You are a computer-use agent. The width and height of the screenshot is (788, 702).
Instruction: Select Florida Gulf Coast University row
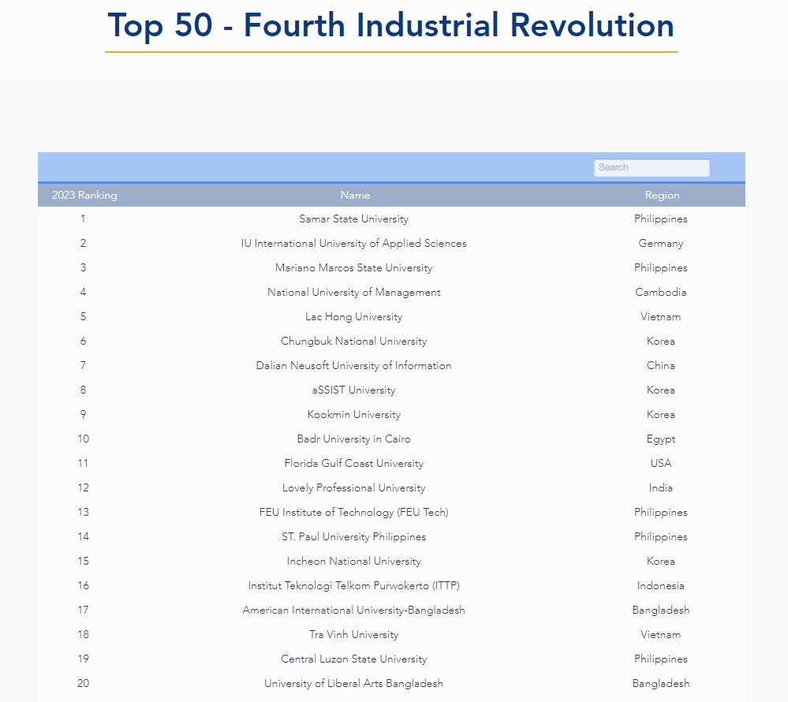coord(353,464)
